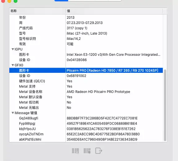Screen dimensions: 178x161
Task: Click value iMac (27-inch, Late 2013)
Action: click(x=87, y=33)
